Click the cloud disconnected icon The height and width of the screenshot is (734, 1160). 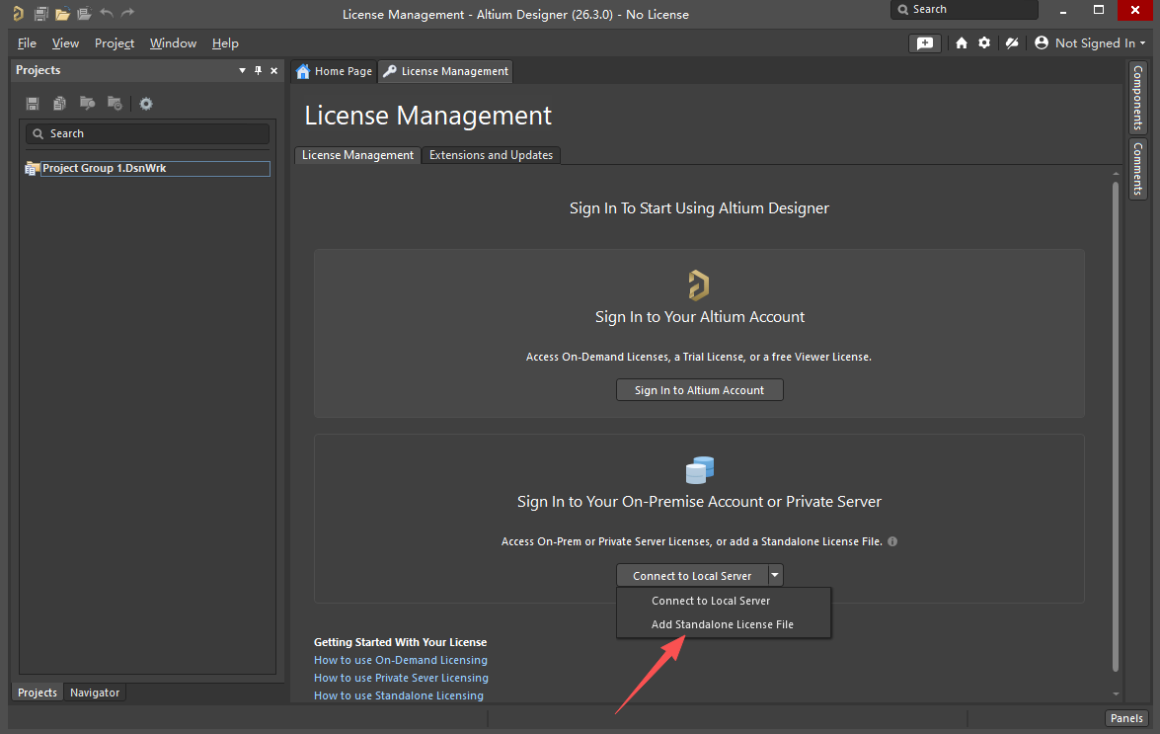[1012, 42]
